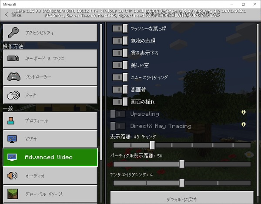Open キーボード & マウス settings
261x204 pixels.
pos(50,58)
